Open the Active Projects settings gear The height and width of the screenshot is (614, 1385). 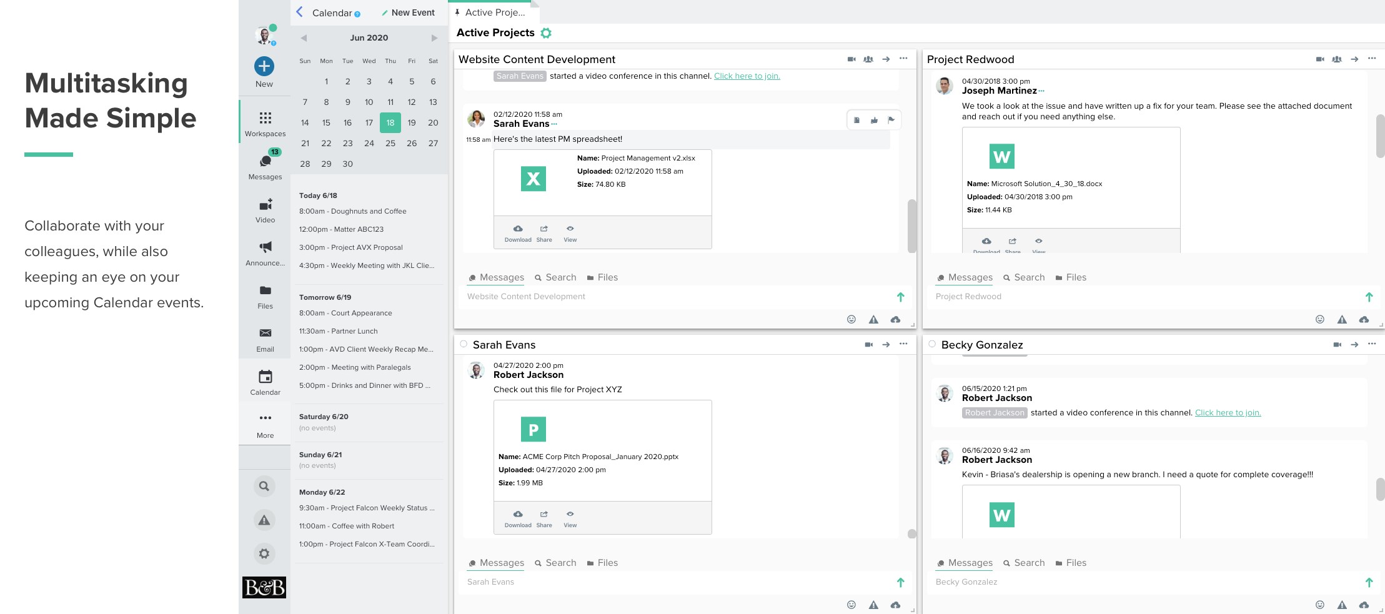tap(546, 33)
